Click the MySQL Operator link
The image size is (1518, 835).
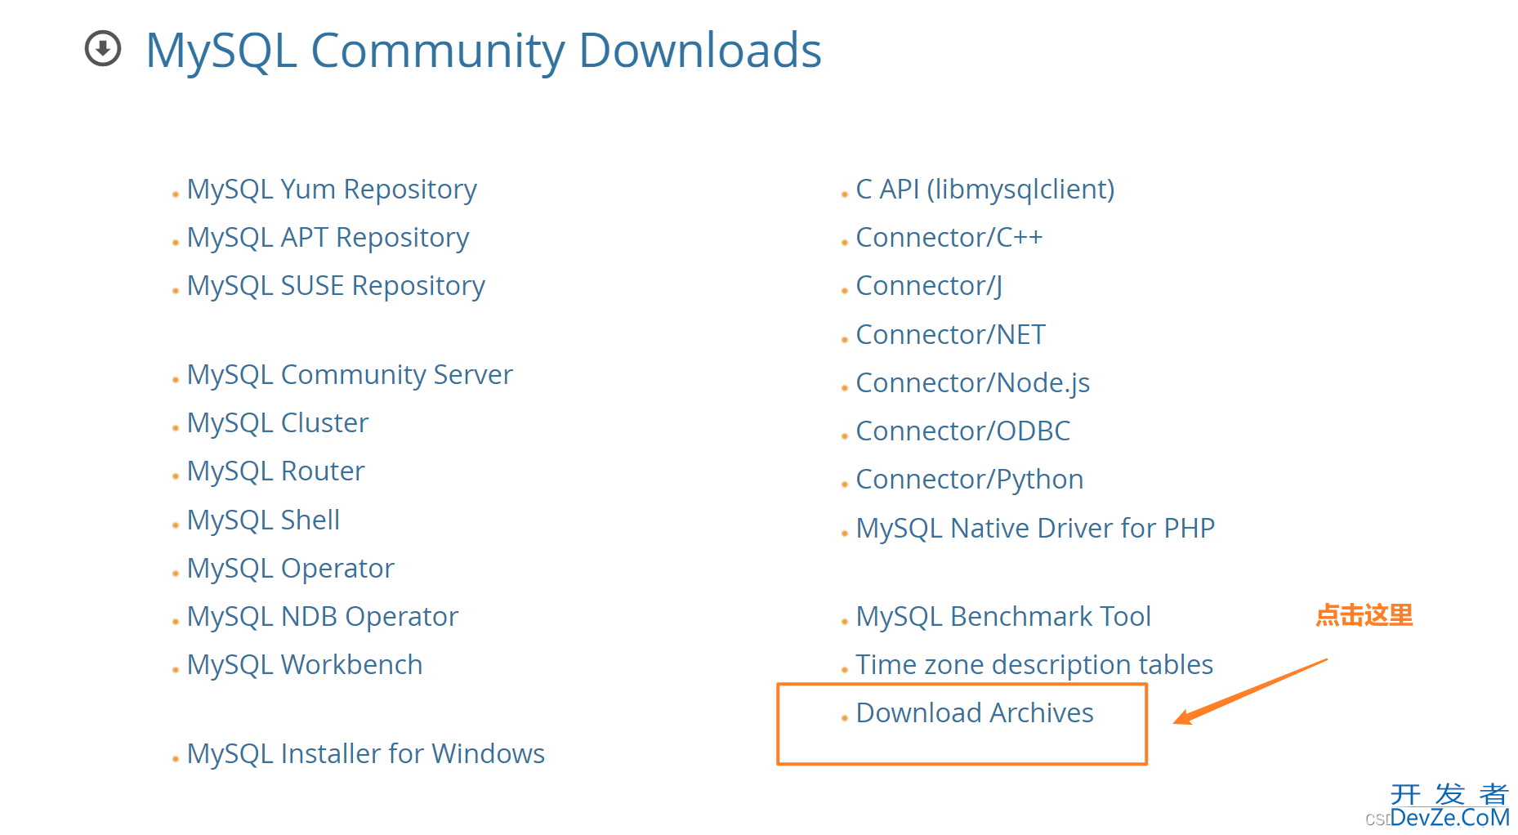(290, 569)
